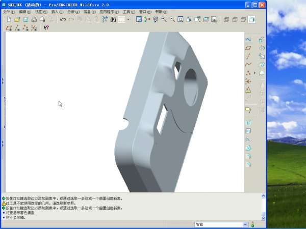Launch the View Manager

click(x=214, y=19)
